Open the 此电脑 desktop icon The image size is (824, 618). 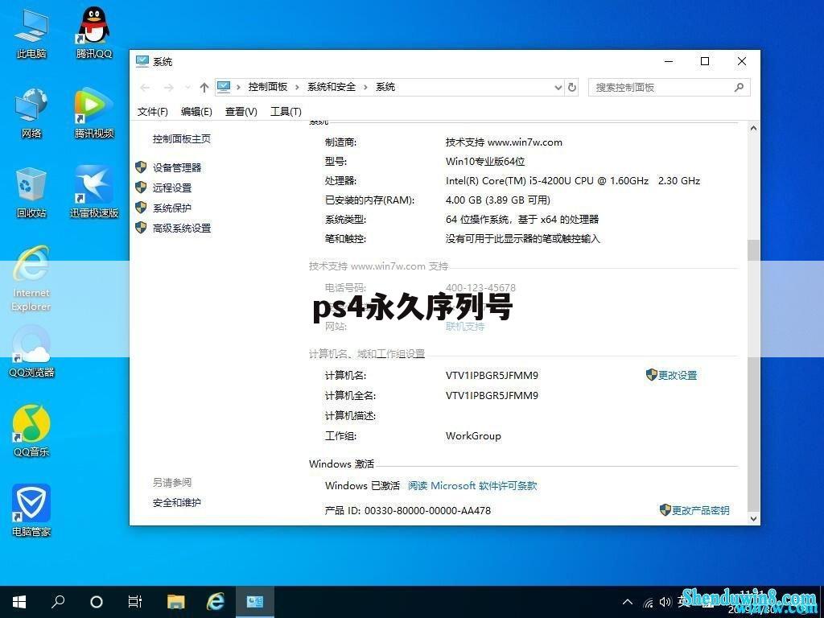(31, 34)
